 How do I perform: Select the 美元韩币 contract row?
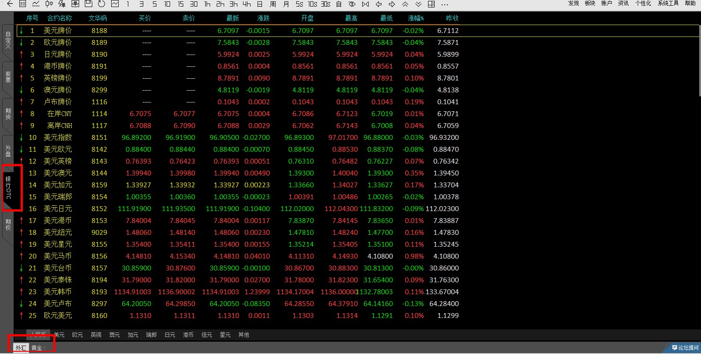(x=358, y=292)
